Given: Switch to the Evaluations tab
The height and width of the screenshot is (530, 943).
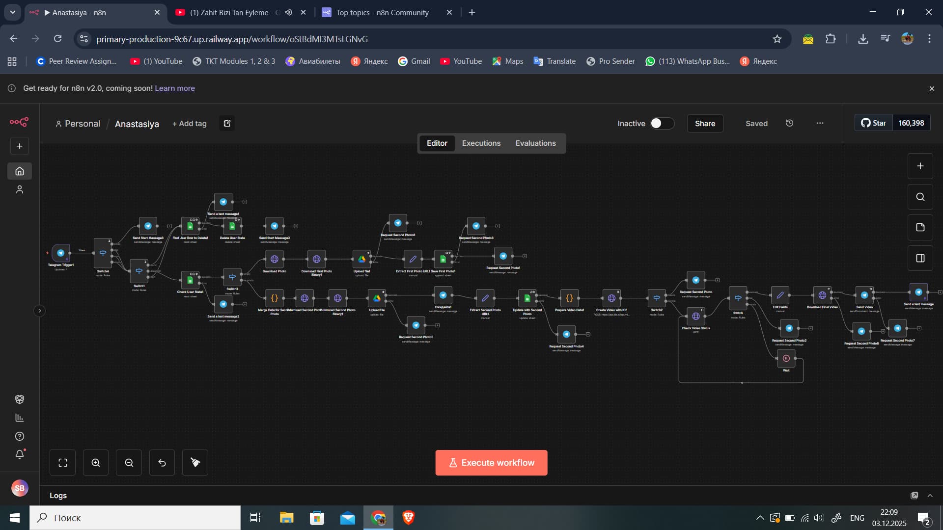Looking at the screenshot, I should (535, 143).
